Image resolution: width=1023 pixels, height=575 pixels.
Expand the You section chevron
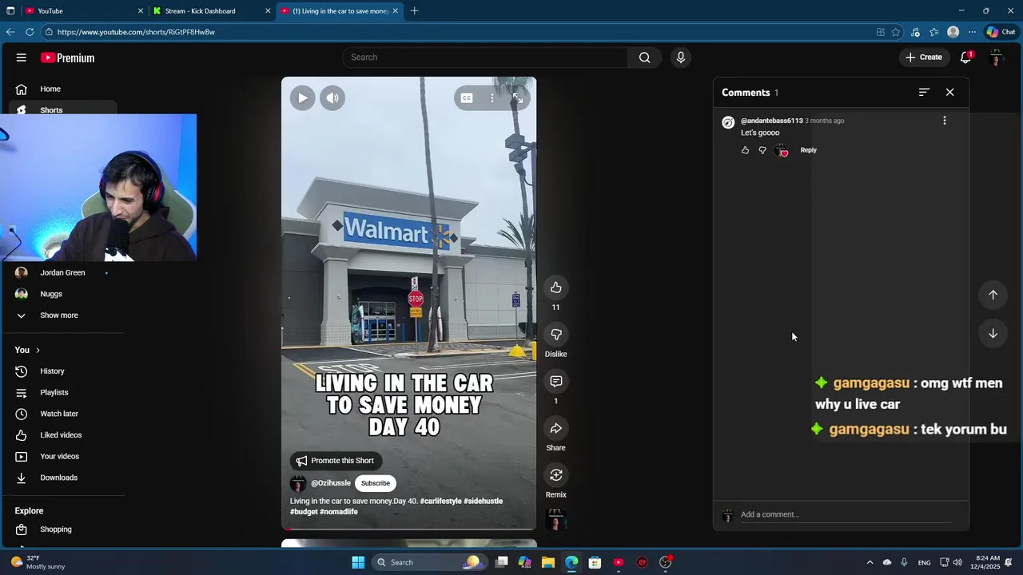[38, 351]
